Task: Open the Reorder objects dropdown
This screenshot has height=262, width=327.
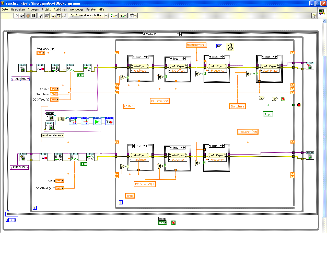Action: click(x=133, y=16)
